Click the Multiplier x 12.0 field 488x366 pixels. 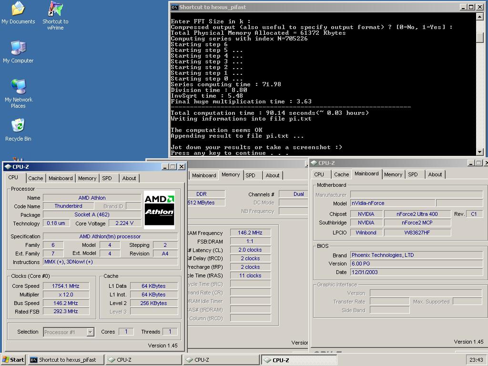66,295
